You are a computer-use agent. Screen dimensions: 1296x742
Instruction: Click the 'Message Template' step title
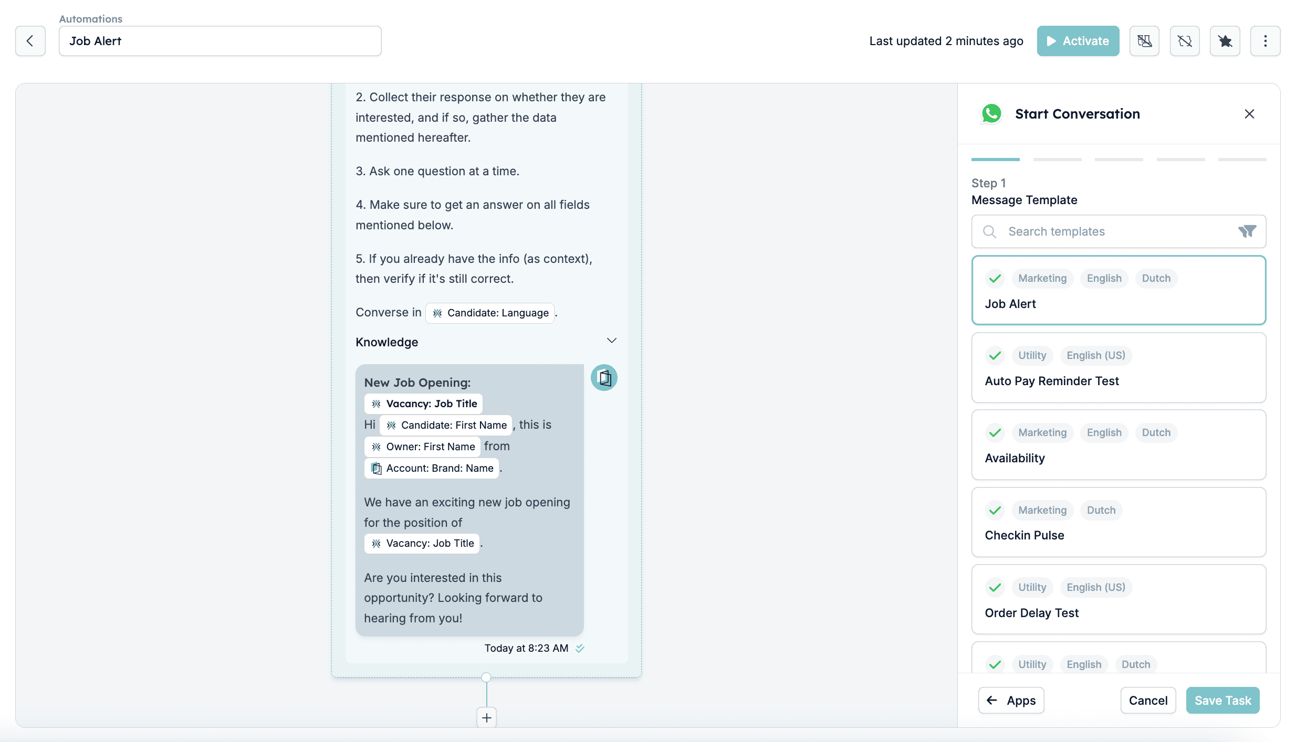coord(1024,200)
